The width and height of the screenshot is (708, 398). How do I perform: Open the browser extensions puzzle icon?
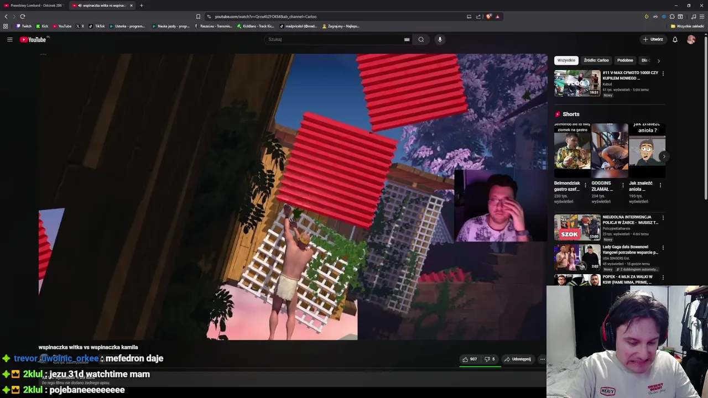(x=672, y=17)
